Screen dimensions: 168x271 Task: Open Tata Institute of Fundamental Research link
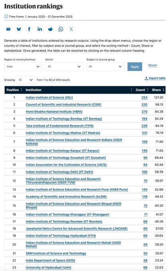click(59, 126)
